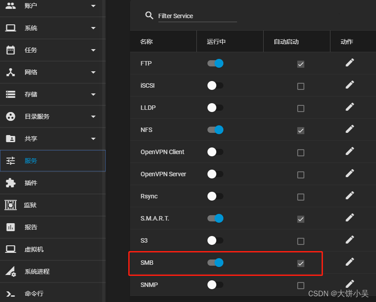Click the Sharing (共享) folder icon
This screenshot has width=376, height=302.
[x=11, y=139]
